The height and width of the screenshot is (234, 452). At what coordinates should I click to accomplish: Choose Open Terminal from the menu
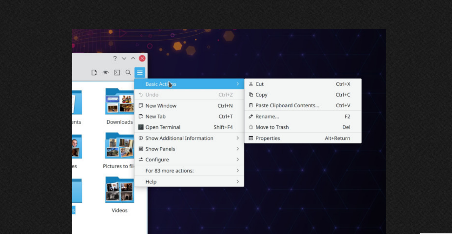point(189,127)
